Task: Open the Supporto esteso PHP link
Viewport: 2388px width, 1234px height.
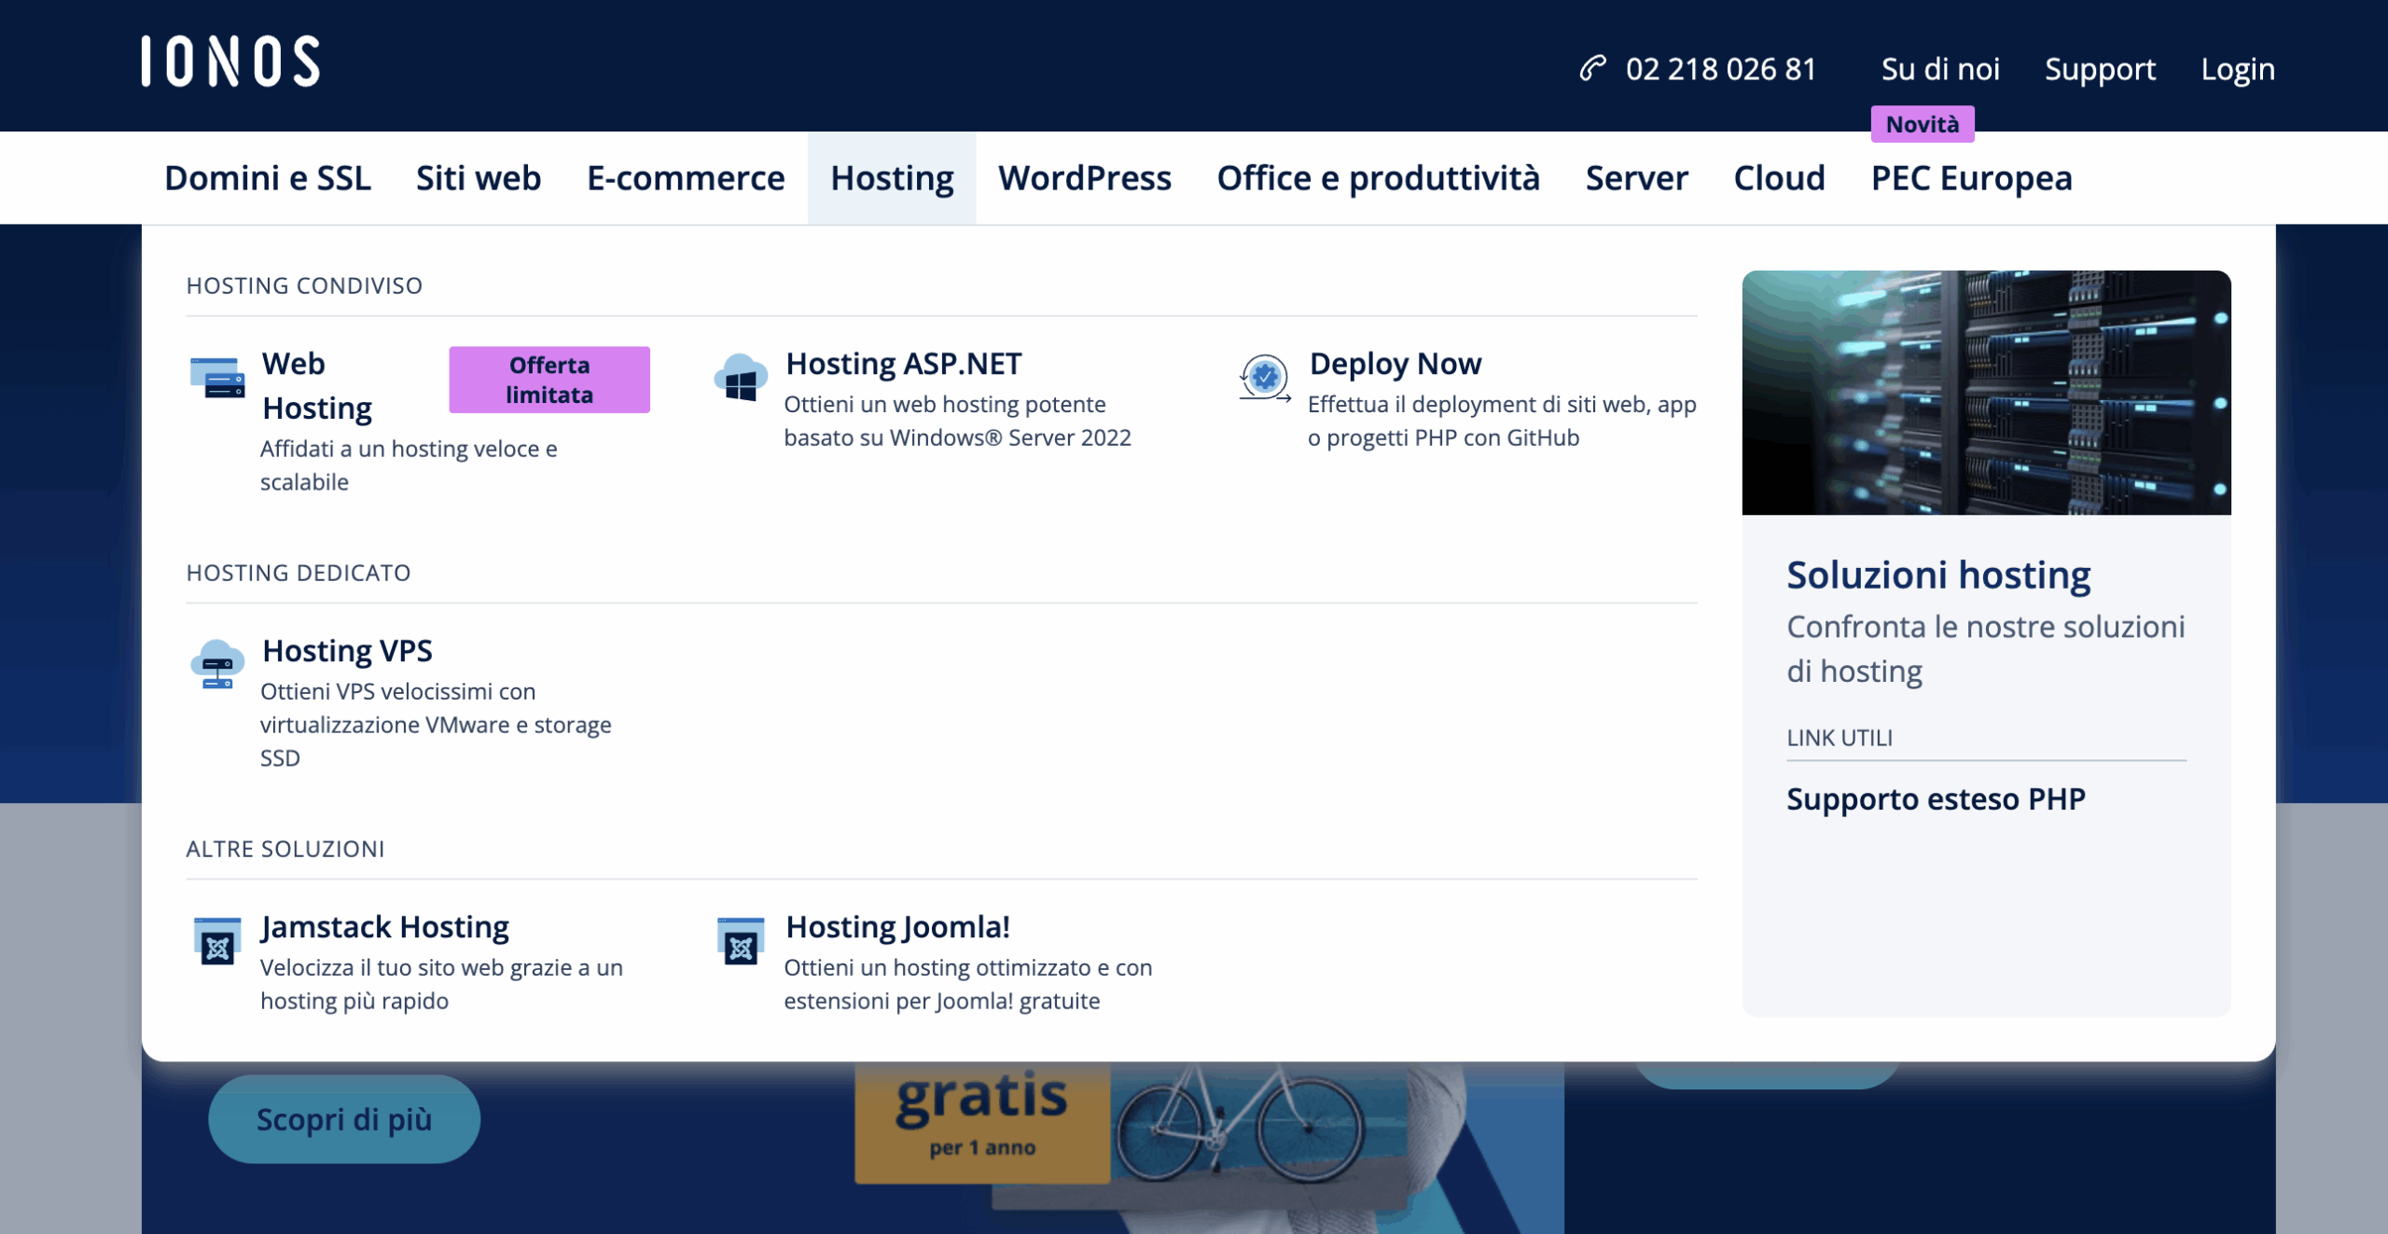Action: tap(1936, 799)
